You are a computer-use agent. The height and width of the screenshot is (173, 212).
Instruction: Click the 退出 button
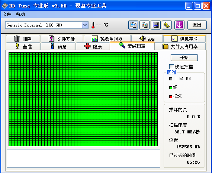[x=197, y=25]
